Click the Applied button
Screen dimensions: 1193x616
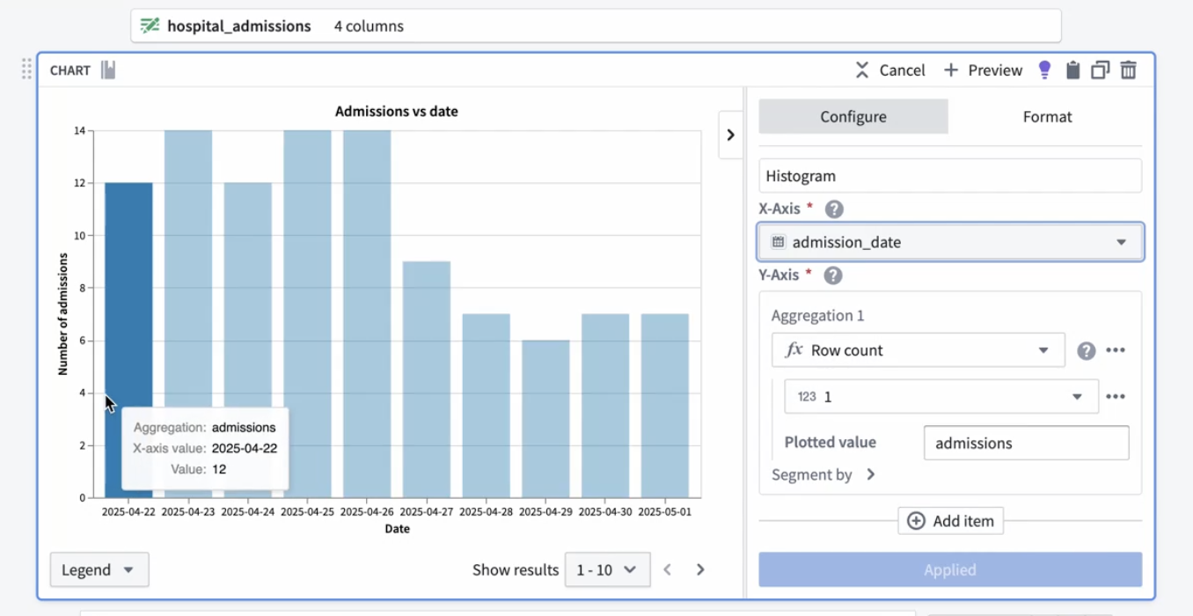[x=950, y=570]
